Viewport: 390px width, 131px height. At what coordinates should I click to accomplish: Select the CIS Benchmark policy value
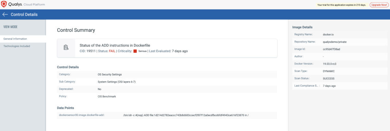click(107, 96)
